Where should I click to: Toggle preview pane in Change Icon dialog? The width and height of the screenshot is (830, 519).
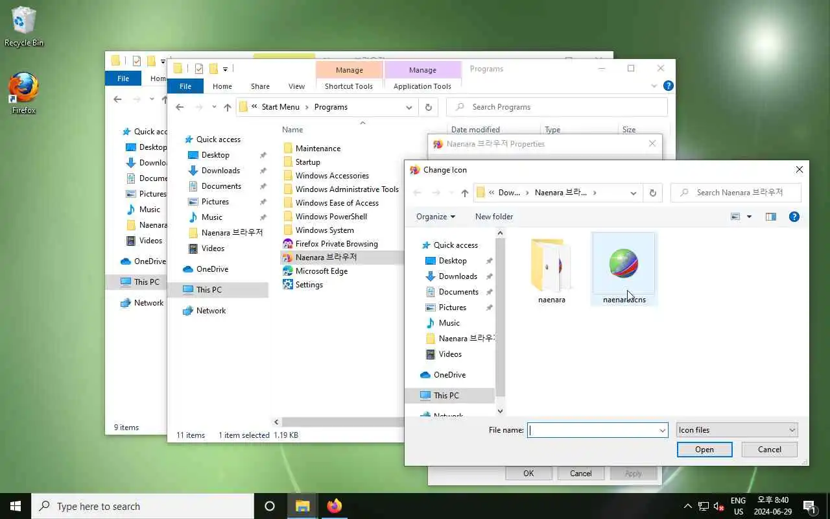[770, 217]
